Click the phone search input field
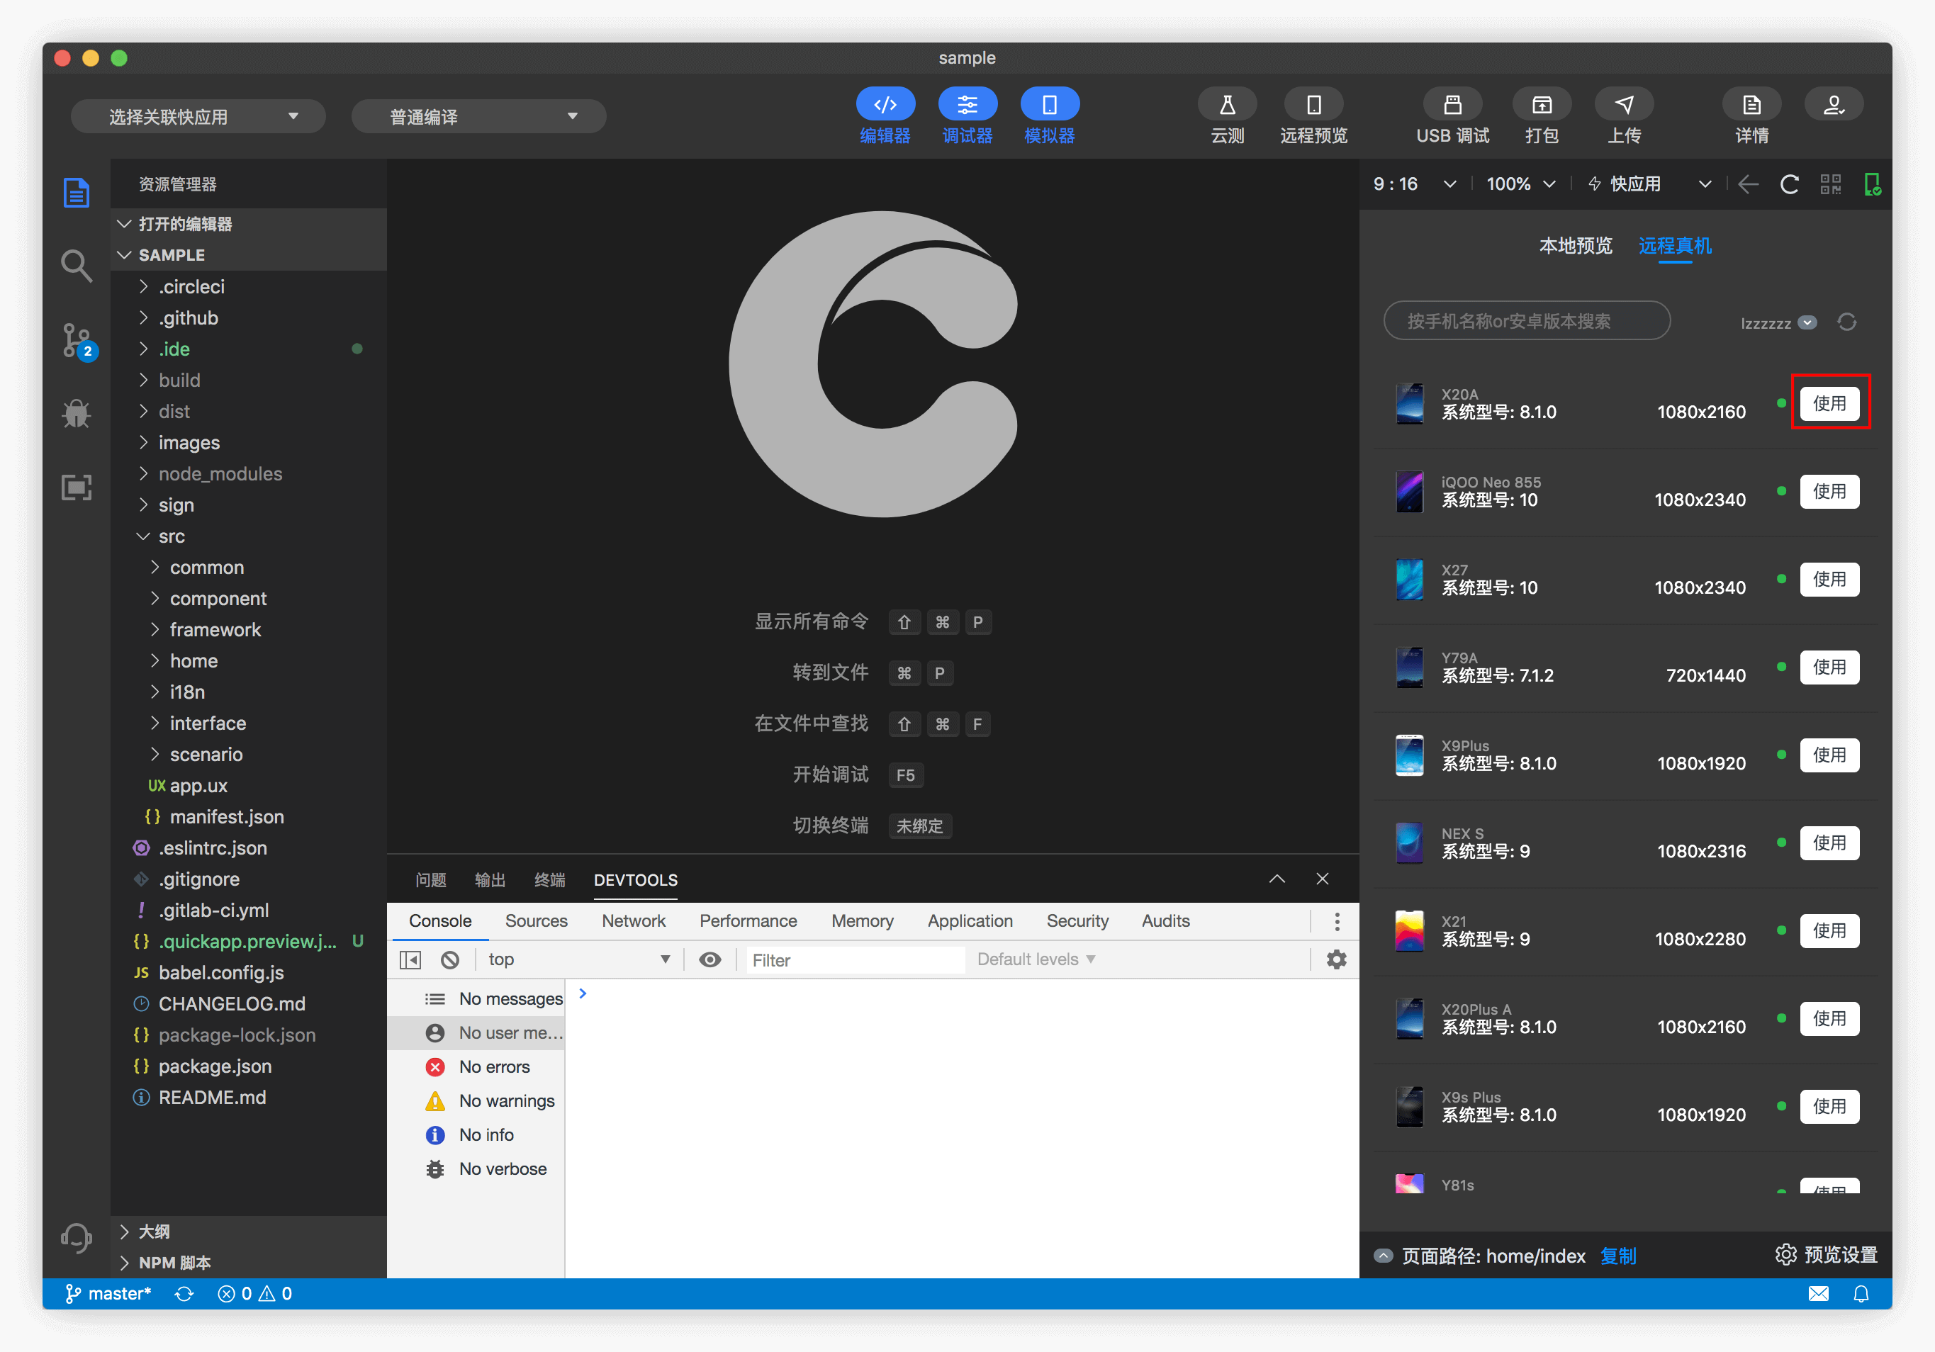 [1526, 321]
